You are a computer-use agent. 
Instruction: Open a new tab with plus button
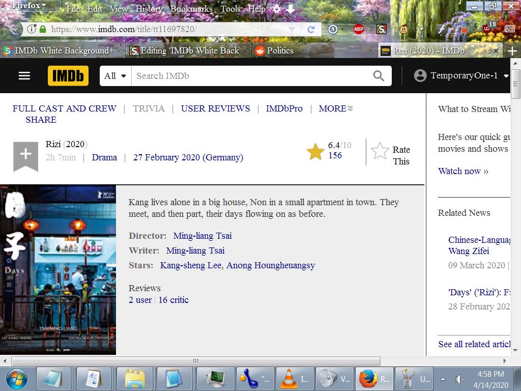(512, 51)
